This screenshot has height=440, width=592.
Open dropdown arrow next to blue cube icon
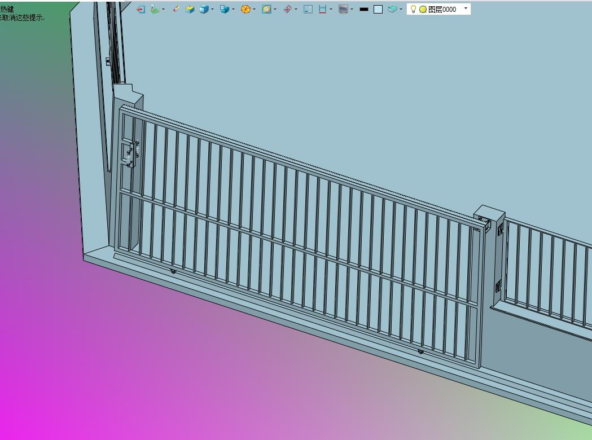(212, 10)
